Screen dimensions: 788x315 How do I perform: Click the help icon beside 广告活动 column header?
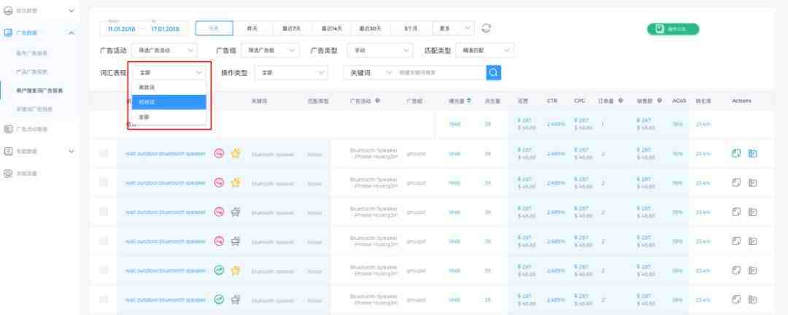pos(377,101)
